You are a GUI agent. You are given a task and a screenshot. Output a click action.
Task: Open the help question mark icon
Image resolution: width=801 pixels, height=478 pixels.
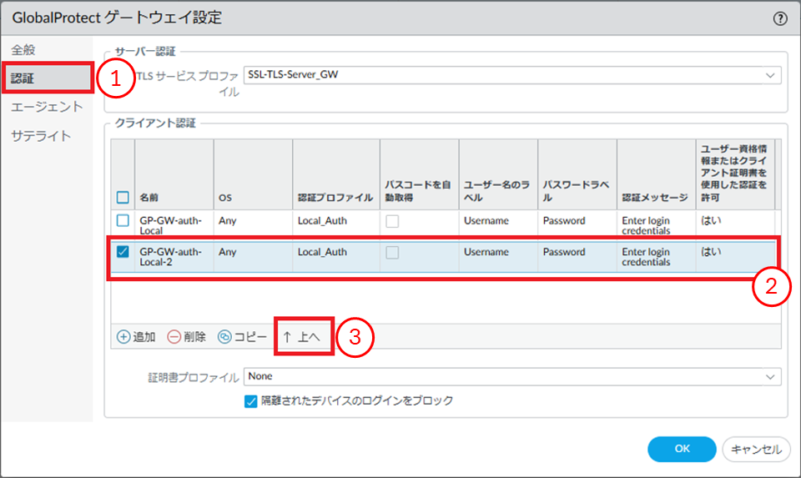780,18
